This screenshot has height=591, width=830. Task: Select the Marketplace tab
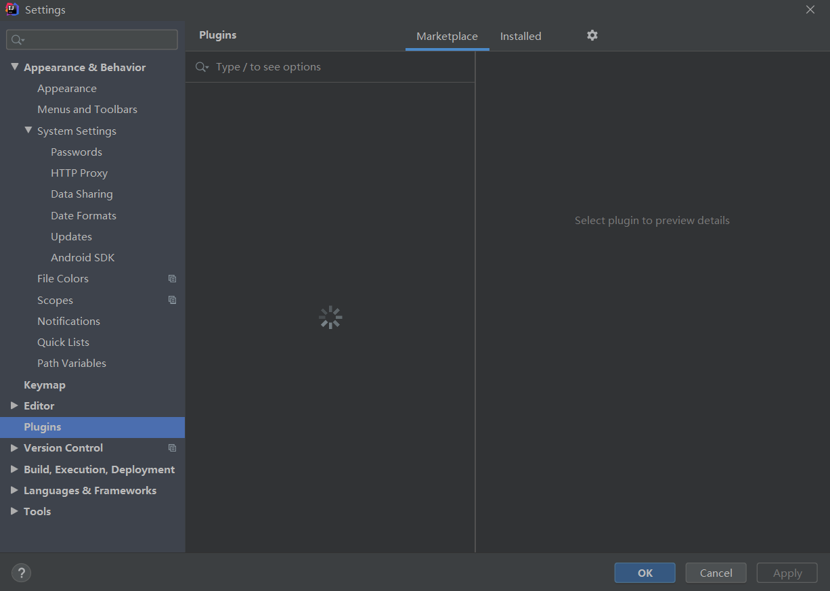[447, 36]
